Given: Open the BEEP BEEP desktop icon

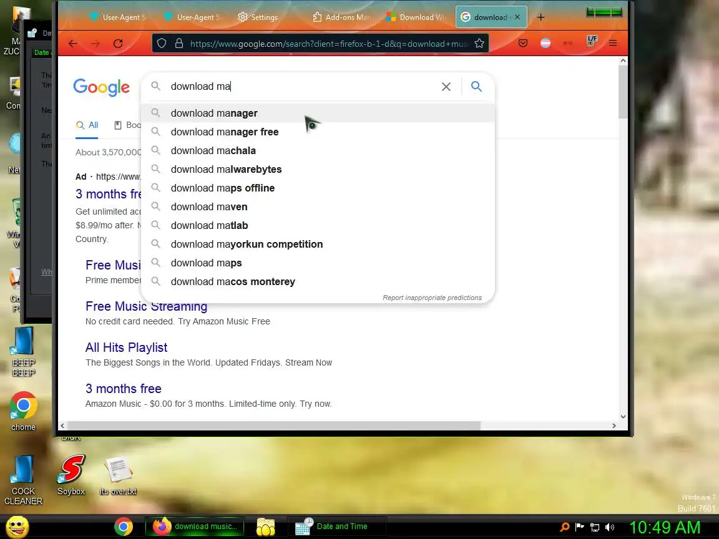Looking at the screenshot, I should click(x=23, y=352).
